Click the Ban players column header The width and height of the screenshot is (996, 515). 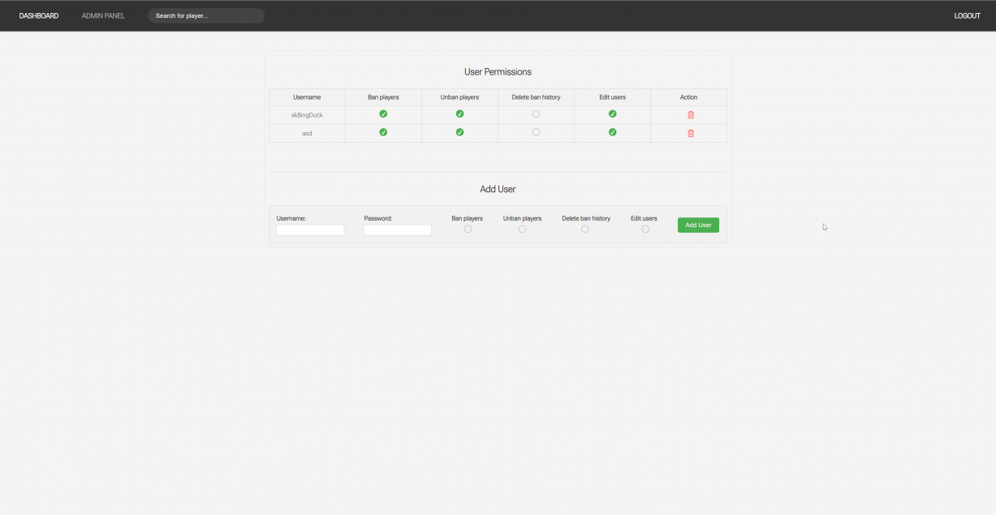pyautogui.click(x=383, y=97)
